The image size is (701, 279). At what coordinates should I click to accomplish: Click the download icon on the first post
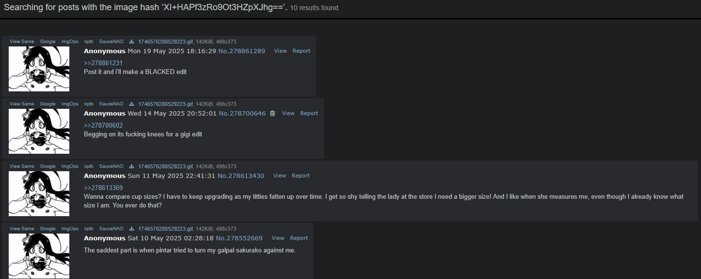point(131,42)
